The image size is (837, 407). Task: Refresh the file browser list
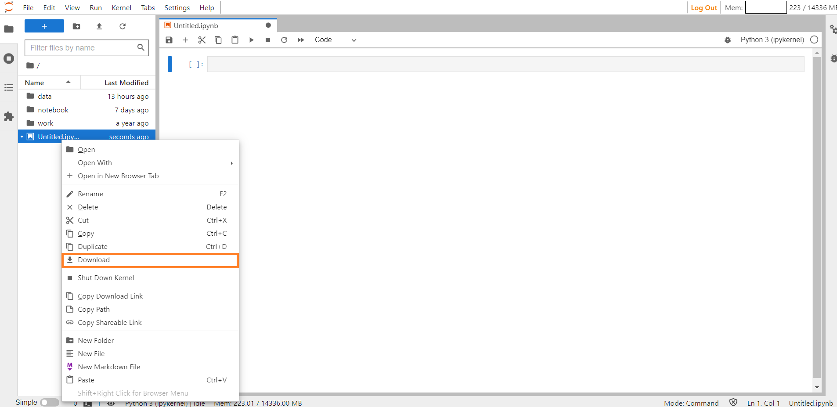(x=123, y=26)
